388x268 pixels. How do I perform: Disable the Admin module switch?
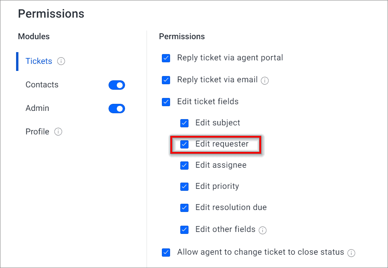pyautogui.click(x=117, y=109)
